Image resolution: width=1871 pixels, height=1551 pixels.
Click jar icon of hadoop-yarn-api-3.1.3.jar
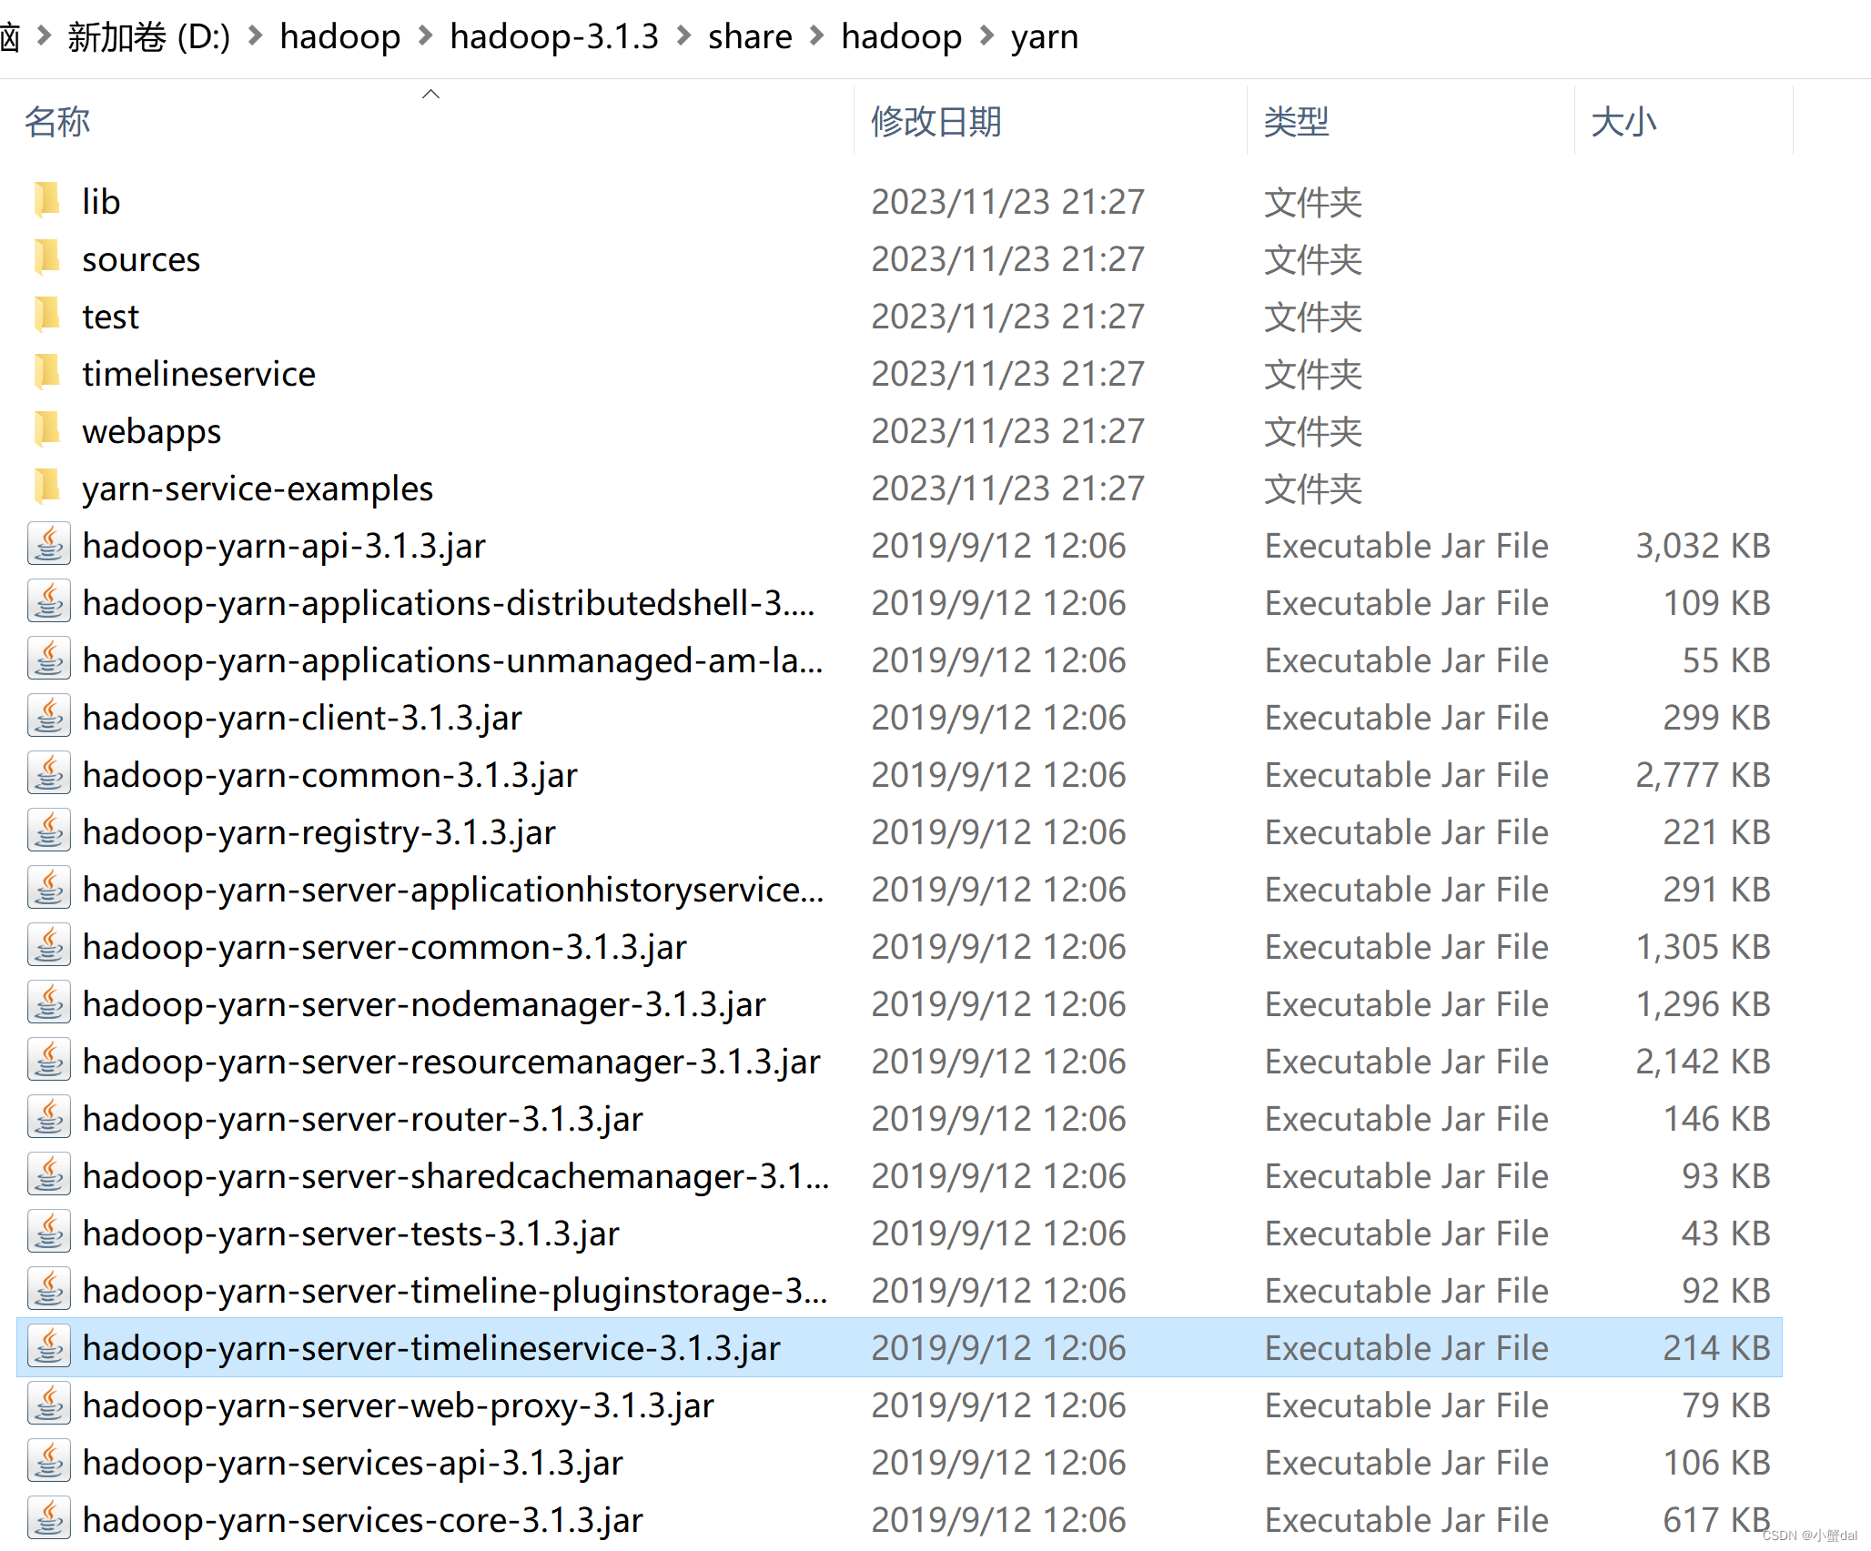tap(49, 545)
